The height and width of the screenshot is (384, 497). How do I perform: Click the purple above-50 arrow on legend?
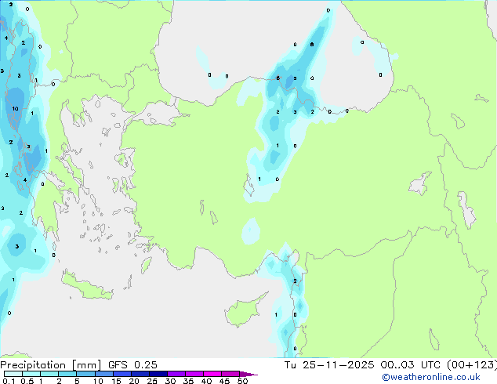[248, 374]
